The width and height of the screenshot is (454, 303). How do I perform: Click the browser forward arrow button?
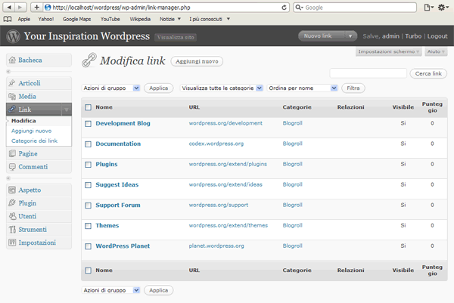20,8
